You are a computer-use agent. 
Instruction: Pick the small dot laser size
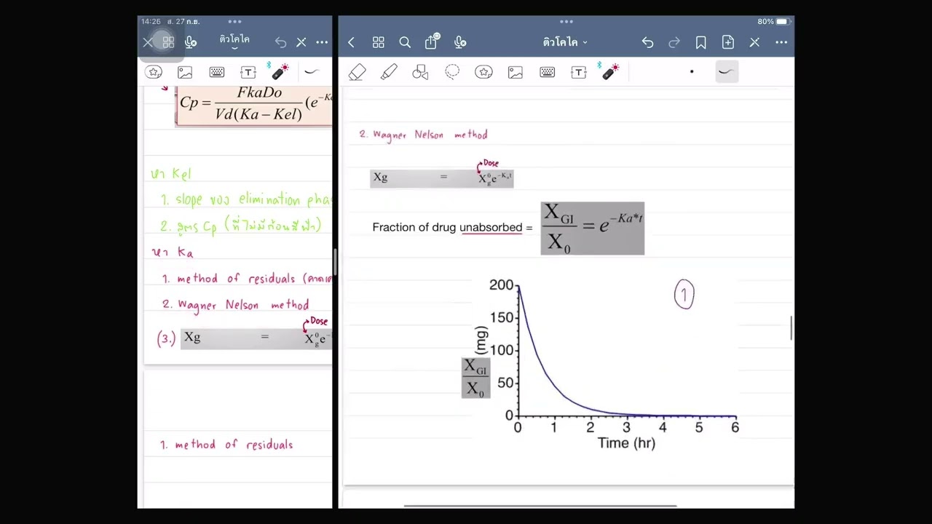pyautogui.click(x=692, y=71)
